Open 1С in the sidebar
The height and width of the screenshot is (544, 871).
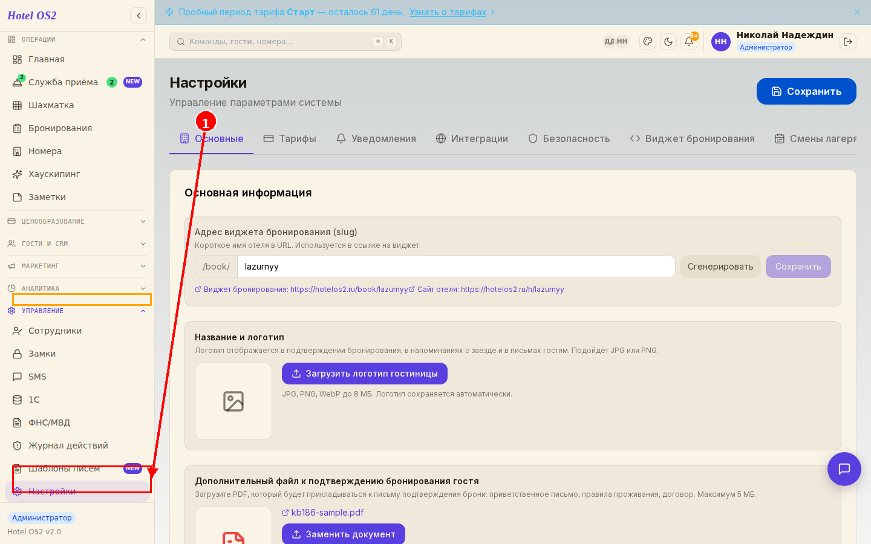click(x=77, y=400)
